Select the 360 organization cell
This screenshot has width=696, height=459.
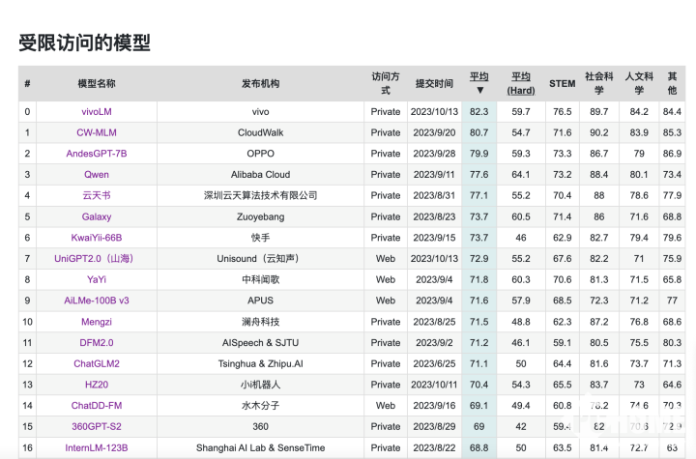(261, 426)
